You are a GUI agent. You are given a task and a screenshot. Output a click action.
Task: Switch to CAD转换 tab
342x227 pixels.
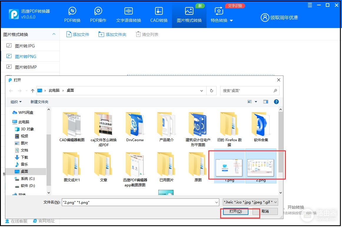pyautogui.click(x=159, y=15)
